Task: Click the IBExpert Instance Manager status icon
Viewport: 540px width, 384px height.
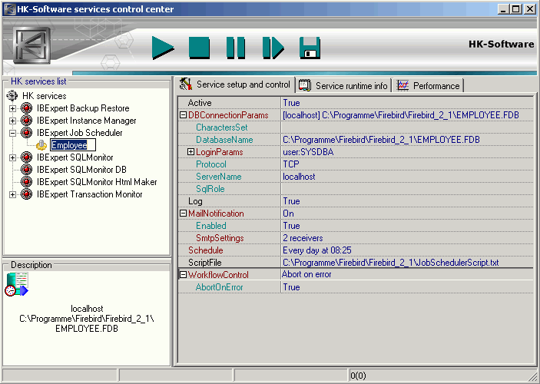Action: 27,121
